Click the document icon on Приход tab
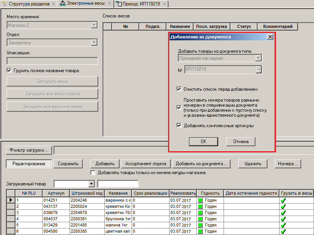 pos(119,4)
